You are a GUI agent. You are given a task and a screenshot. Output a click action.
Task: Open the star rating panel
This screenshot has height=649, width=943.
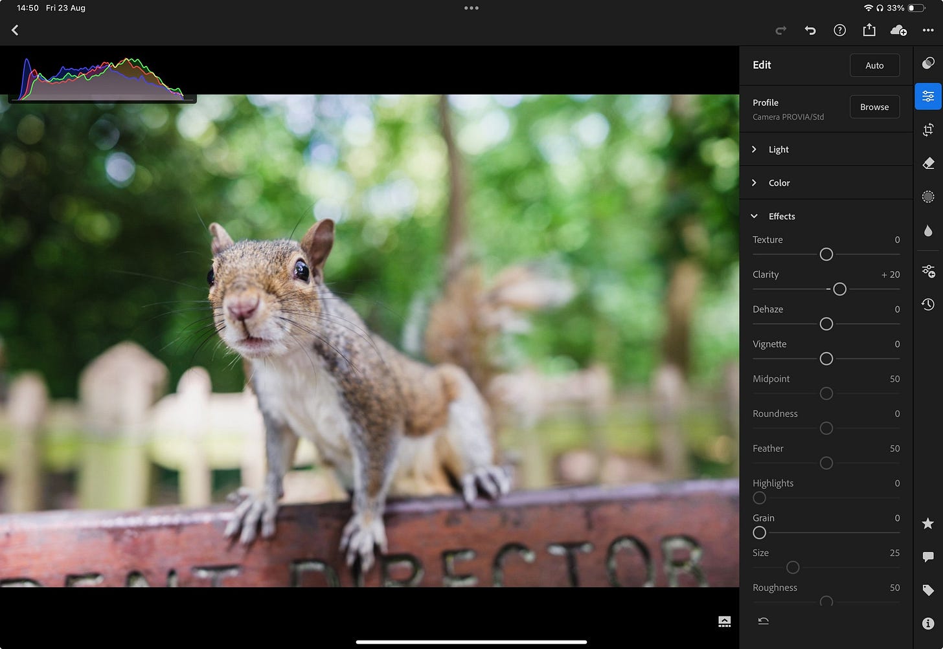tap(927, 523)
